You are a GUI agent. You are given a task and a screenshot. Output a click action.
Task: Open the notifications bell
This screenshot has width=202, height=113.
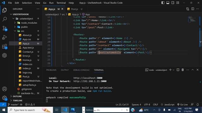[x=198, y=105]
